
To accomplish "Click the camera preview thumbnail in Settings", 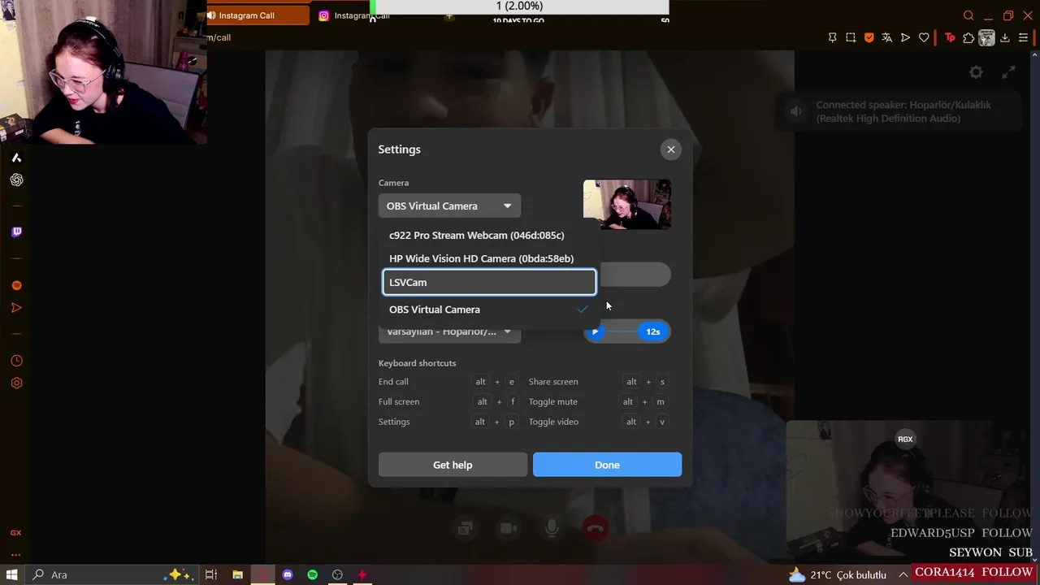I will (627, 204).
